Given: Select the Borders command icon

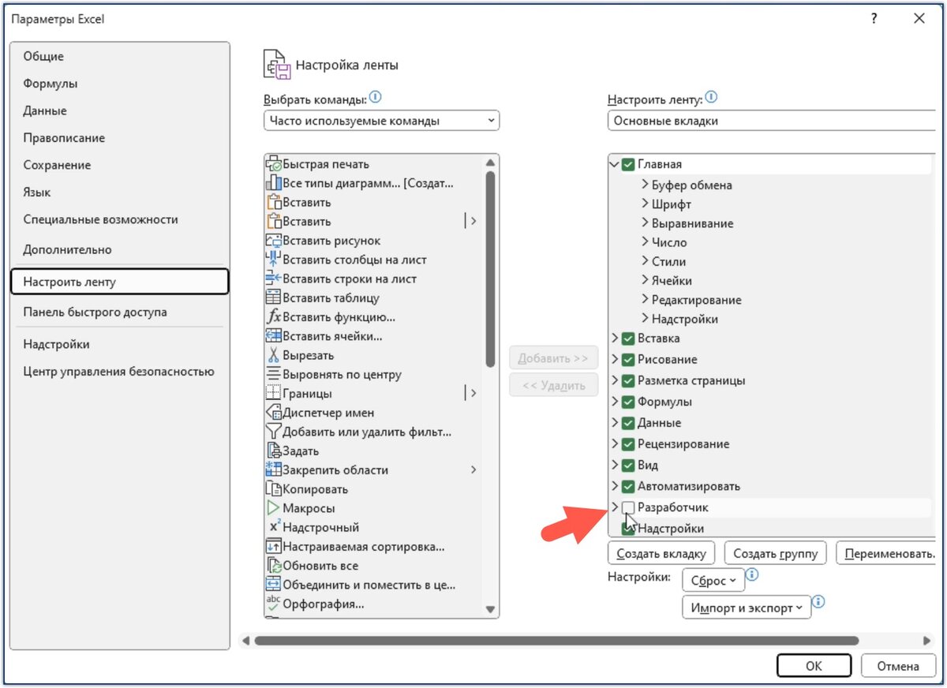Looking at the screenshot, I should pyautogui.click(x=274, y=393).
